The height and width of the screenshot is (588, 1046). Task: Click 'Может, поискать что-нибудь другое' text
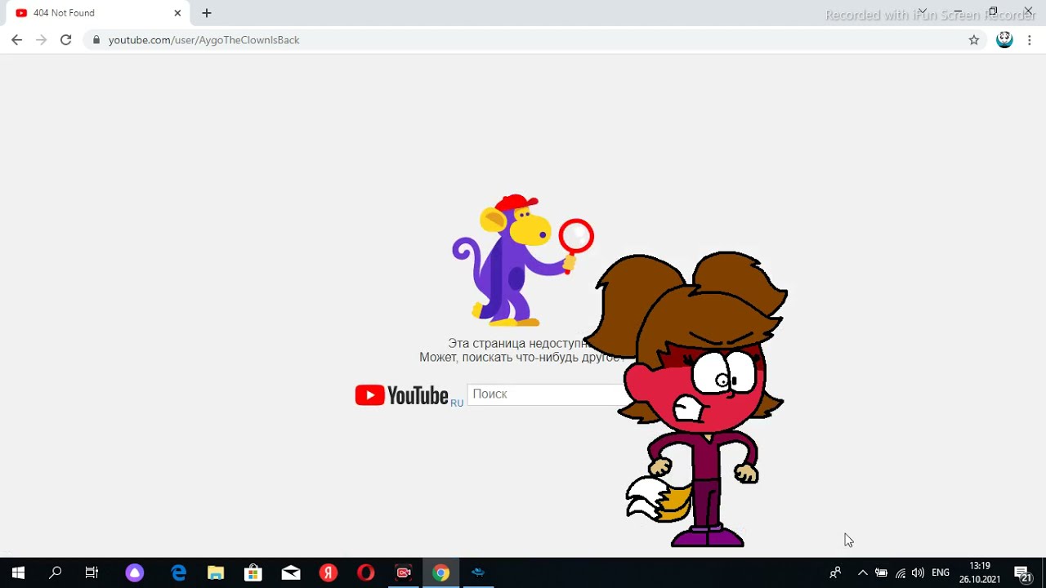click(x=521, y=358)
